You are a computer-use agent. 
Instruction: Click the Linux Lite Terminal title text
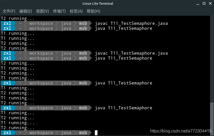tap(98, 4)
